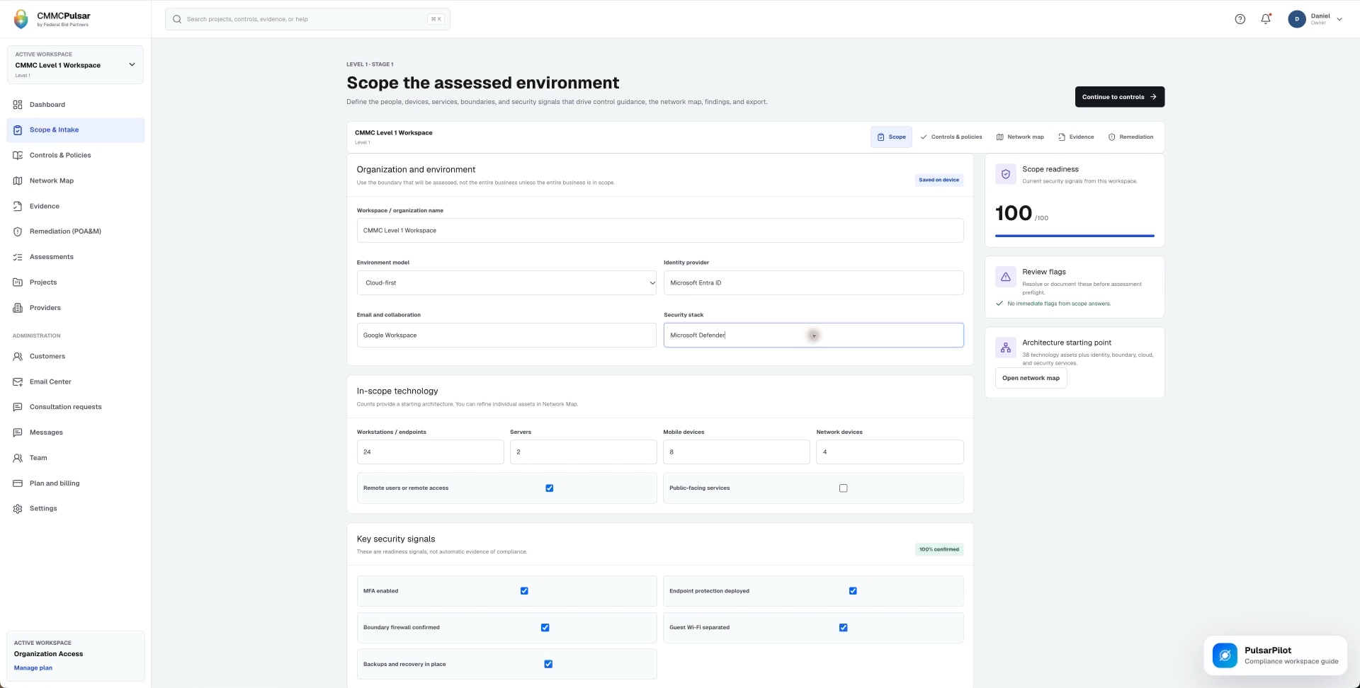
Task: Go to the Remediation tab
Action: tap(1130, 137)
